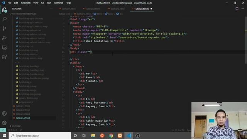Click the Fahir Habsila table cell text
The width and height of the screenshot is (247, 139).
(x=96, y=121)
